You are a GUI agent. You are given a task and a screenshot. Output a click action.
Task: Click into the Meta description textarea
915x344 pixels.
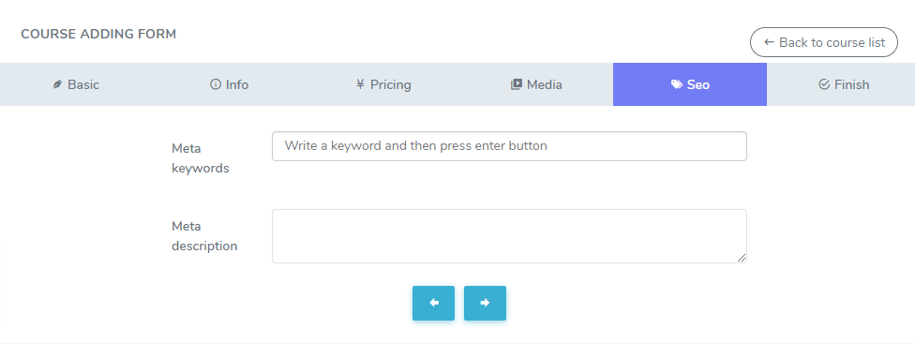[509, 236]
